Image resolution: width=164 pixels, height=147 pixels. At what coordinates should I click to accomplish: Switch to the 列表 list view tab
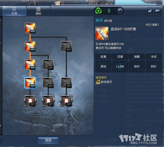[x=14, y=11]
